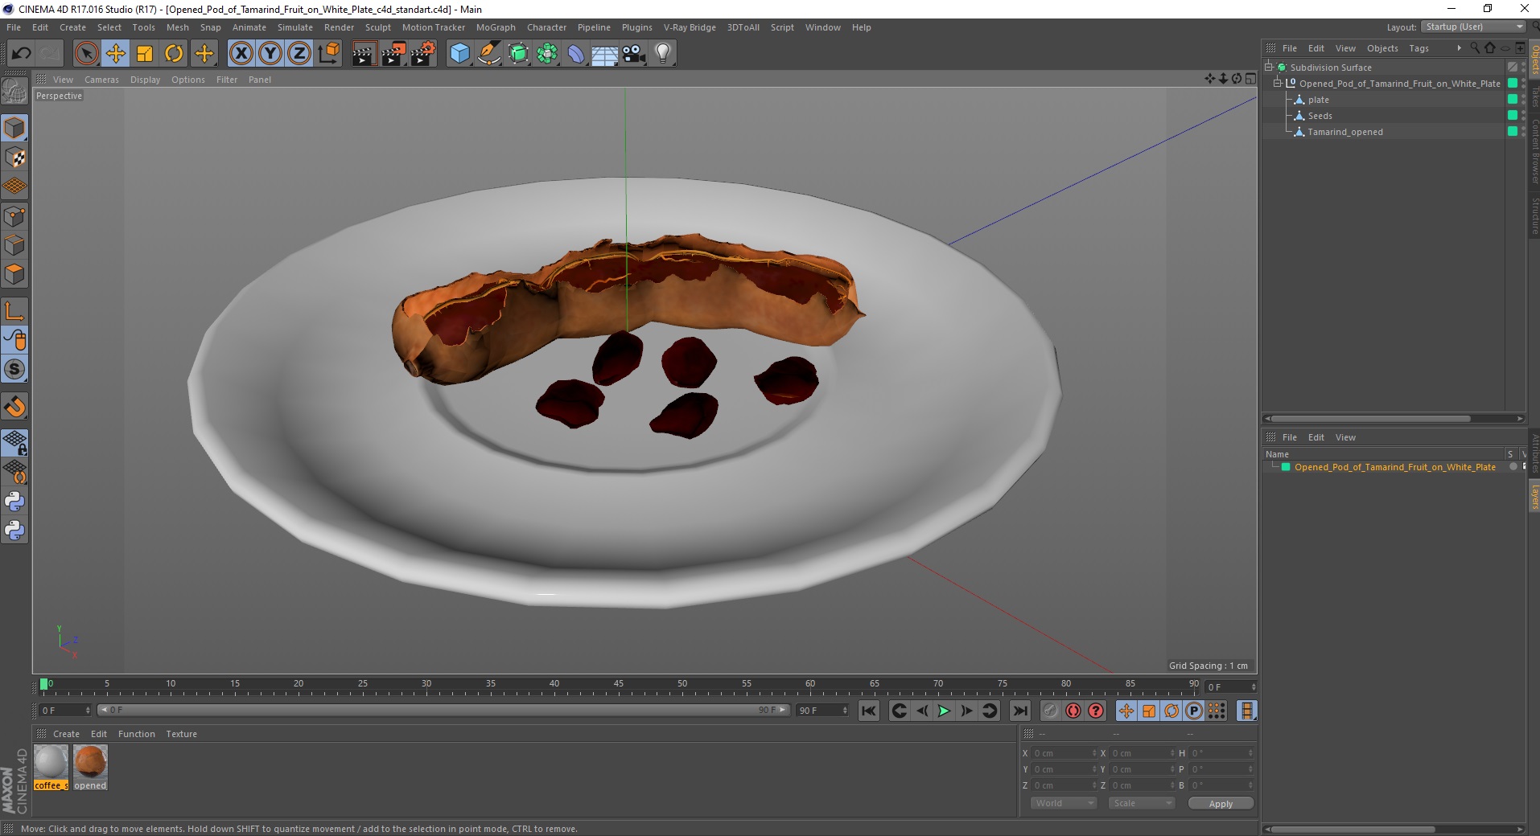Switch to Texture mode in left toolbar

[x=14, y=158]
